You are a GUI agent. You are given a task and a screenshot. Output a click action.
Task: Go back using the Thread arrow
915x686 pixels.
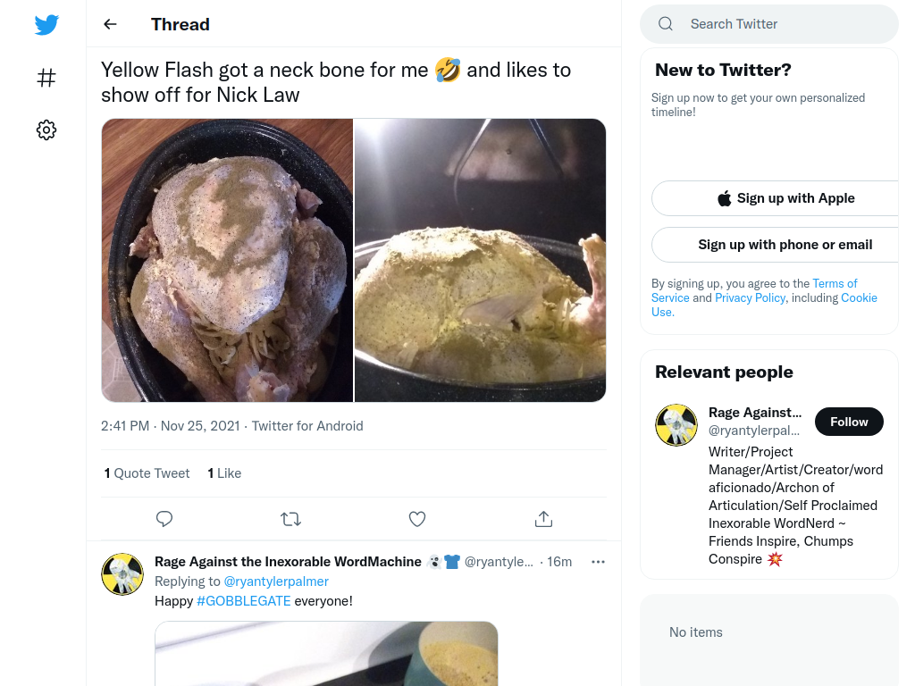pos(110,24)
